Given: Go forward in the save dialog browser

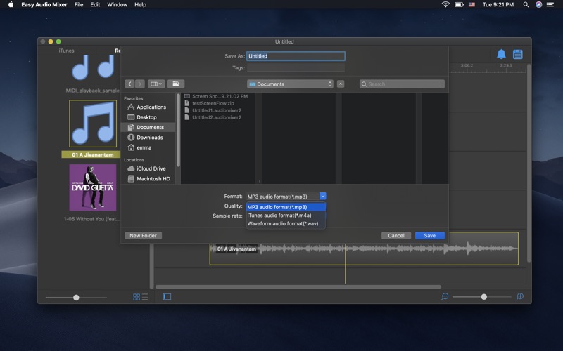Looking at the screenshot, I should [x=139, y=84].
